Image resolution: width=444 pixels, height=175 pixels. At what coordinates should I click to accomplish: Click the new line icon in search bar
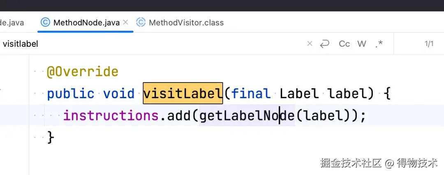coord(325,44)
